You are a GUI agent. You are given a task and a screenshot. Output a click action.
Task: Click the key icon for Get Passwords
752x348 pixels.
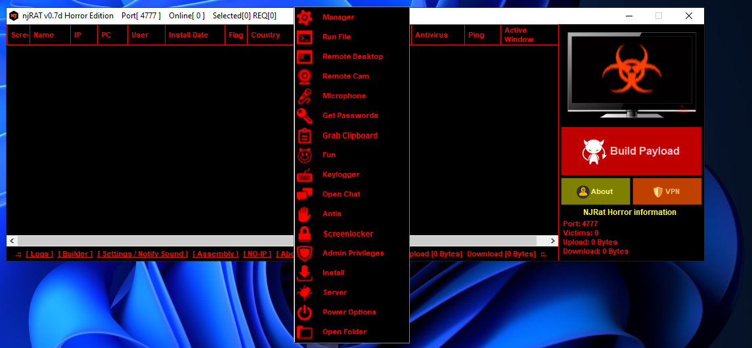pyautogui.click(x=305, y=115)
